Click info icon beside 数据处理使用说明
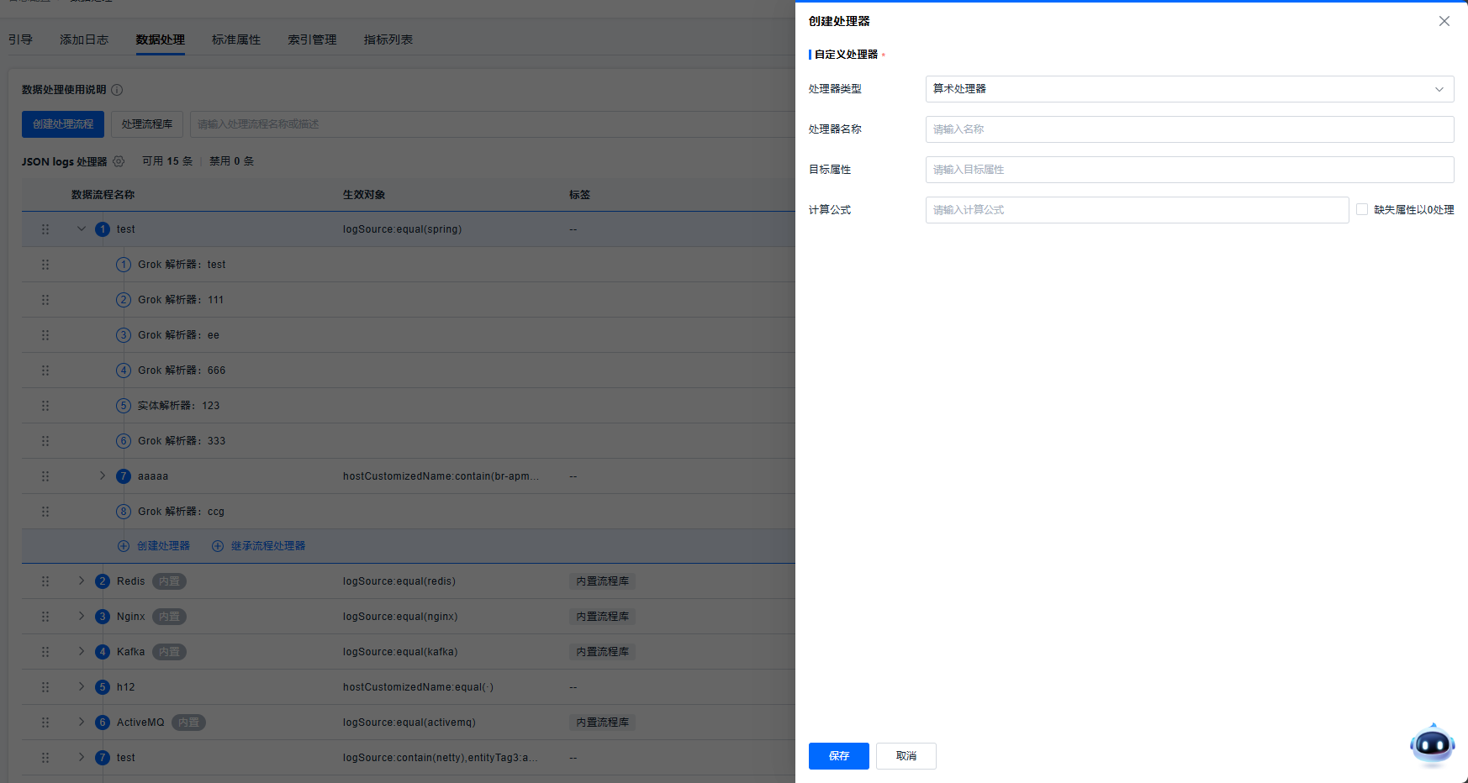 point(117,90)
